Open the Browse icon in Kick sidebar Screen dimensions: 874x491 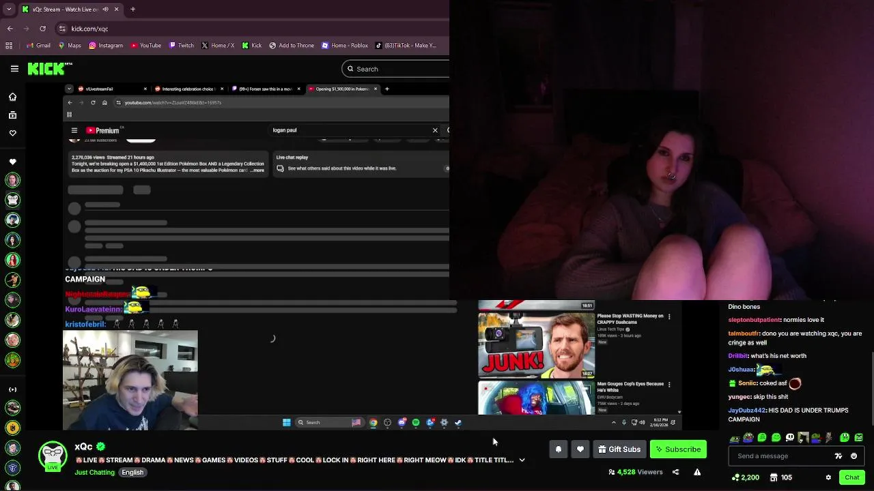coord(12,115)
